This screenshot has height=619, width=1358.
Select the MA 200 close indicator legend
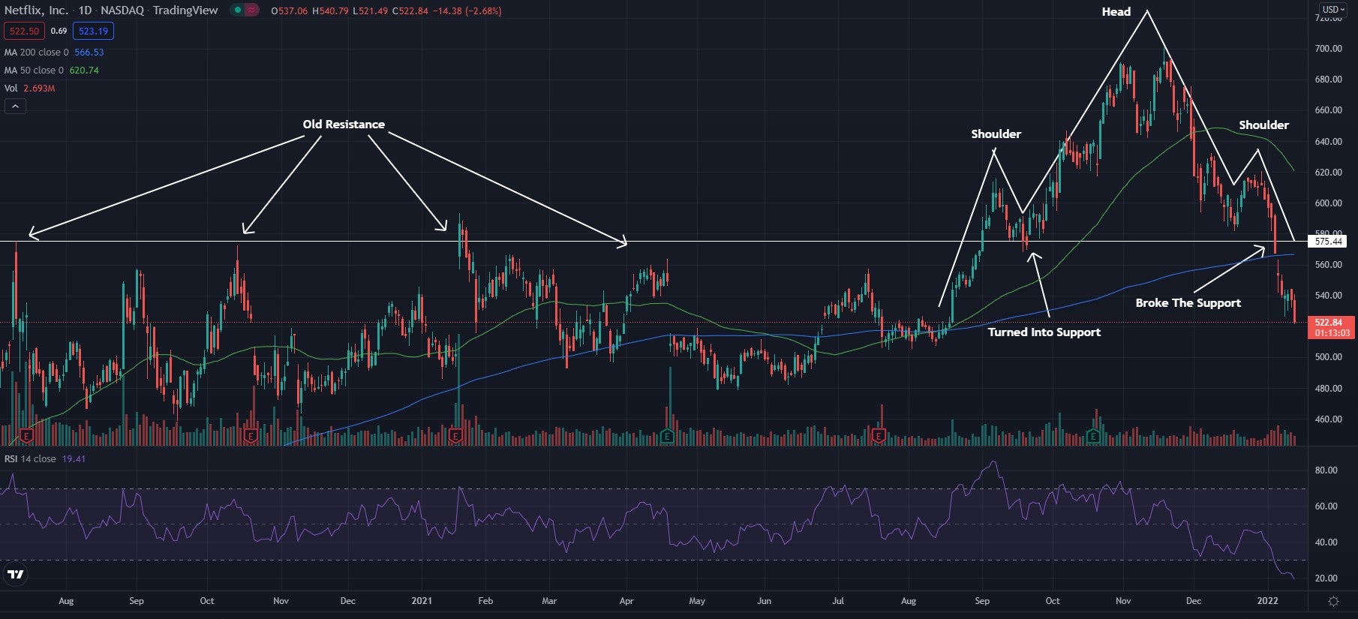[36, 53]
